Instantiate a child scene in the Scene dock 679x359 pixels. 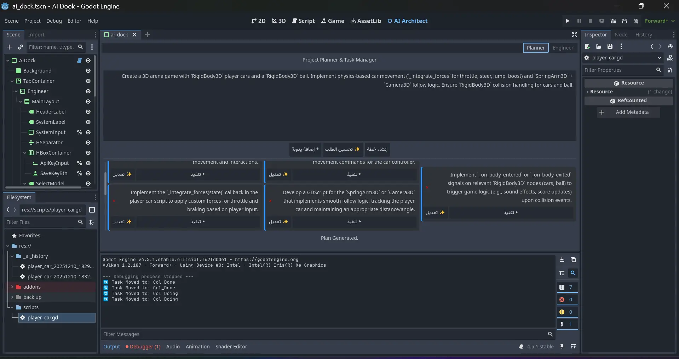pyautogui.click(x=20, y=47)
